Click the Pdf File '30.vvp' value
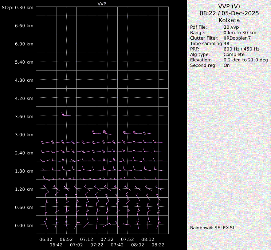 231,27
